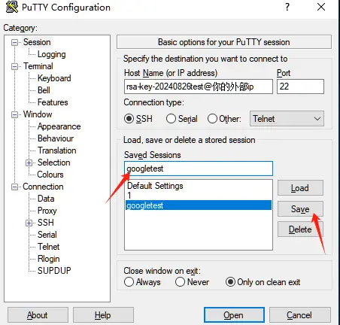Open the Telnet protocol dropdown

click(287, 119)
